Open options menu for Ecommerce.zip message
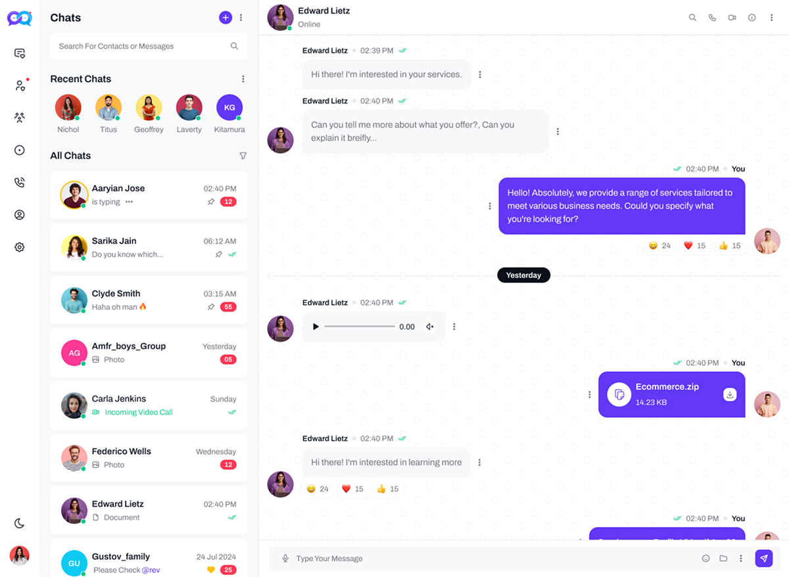 pyautogui.click(x=589, y=394)
